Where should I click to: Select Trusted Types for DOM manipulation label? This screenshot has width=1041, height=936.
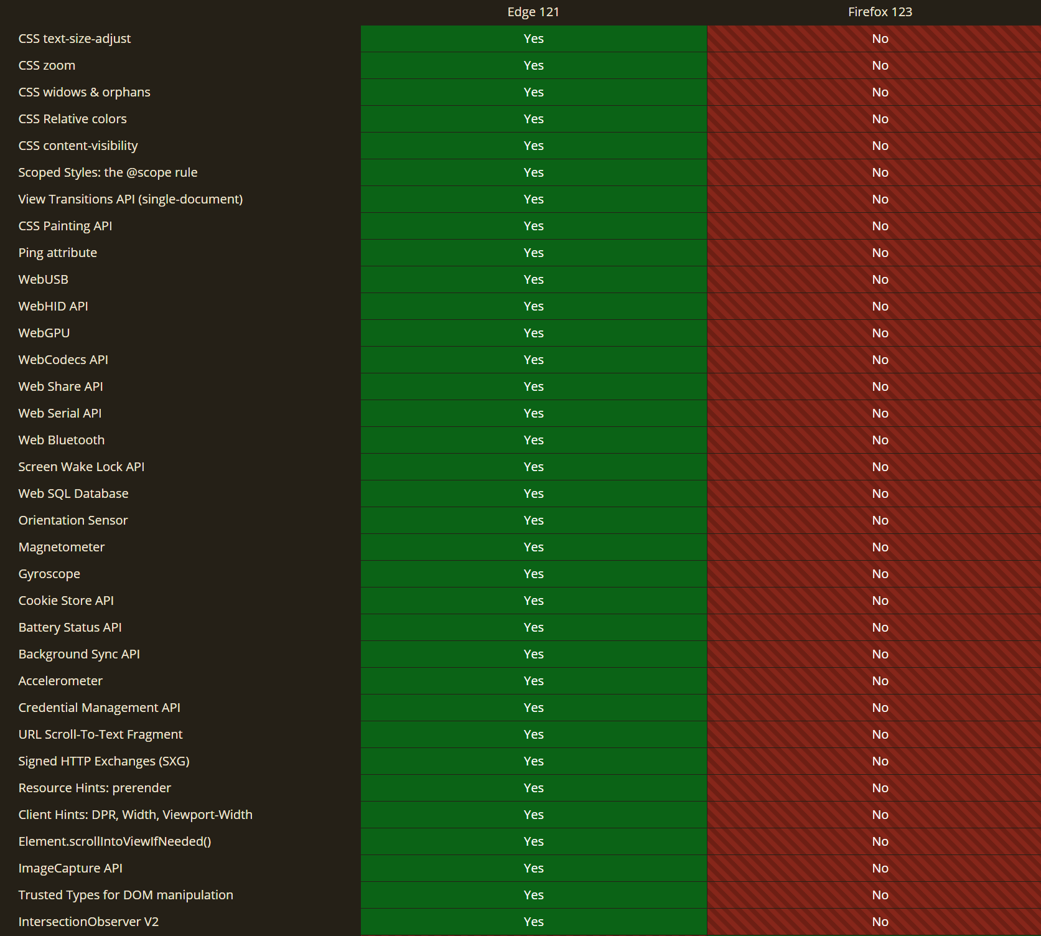pos(126,895)
